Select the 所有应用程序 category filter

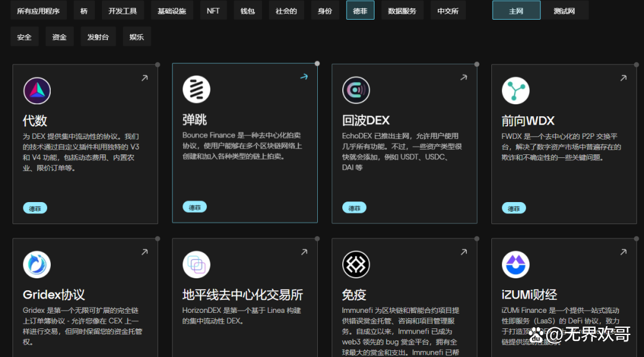(x=38, y=11)
